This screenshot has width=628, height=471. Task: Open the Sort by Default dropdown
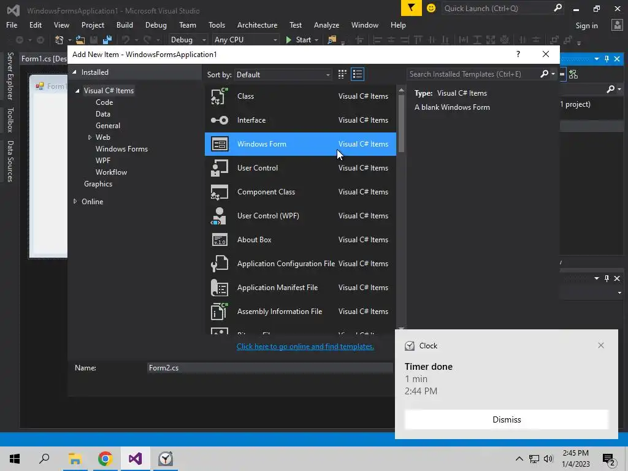(283, 74)
